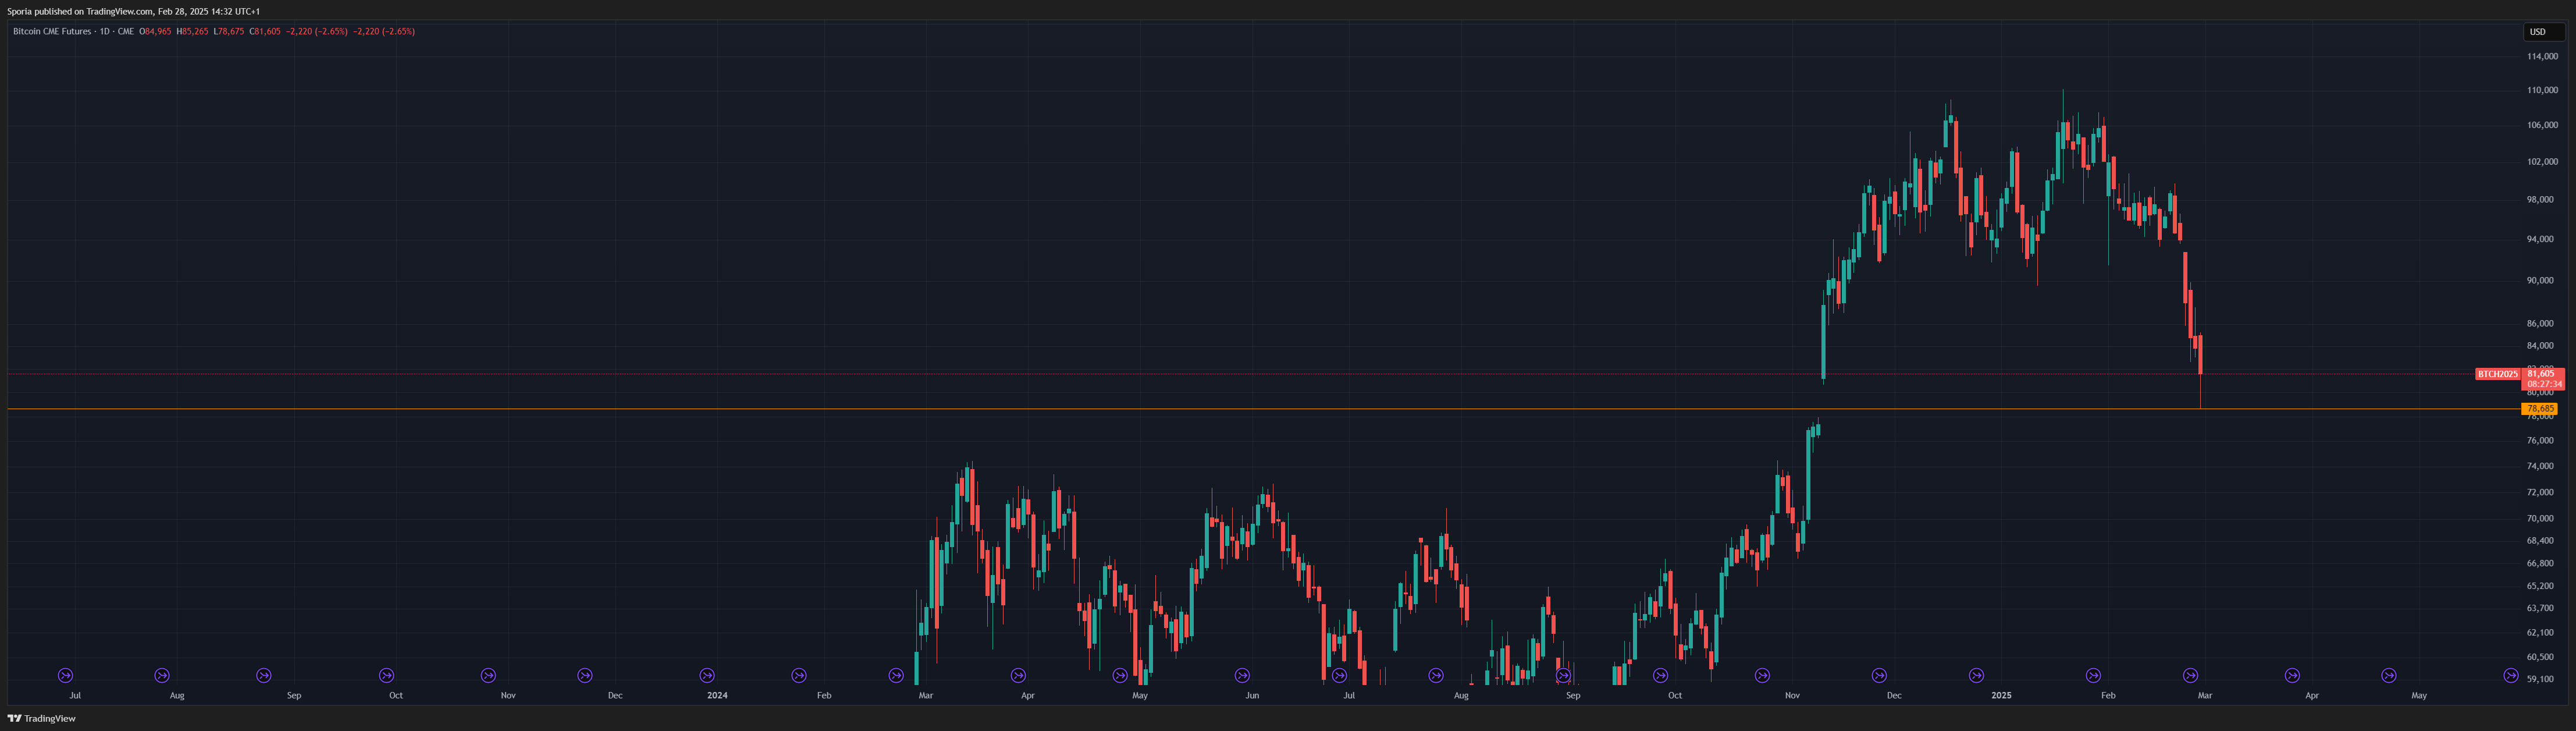Click the 106,000 price axis label

pos(2542,125)
